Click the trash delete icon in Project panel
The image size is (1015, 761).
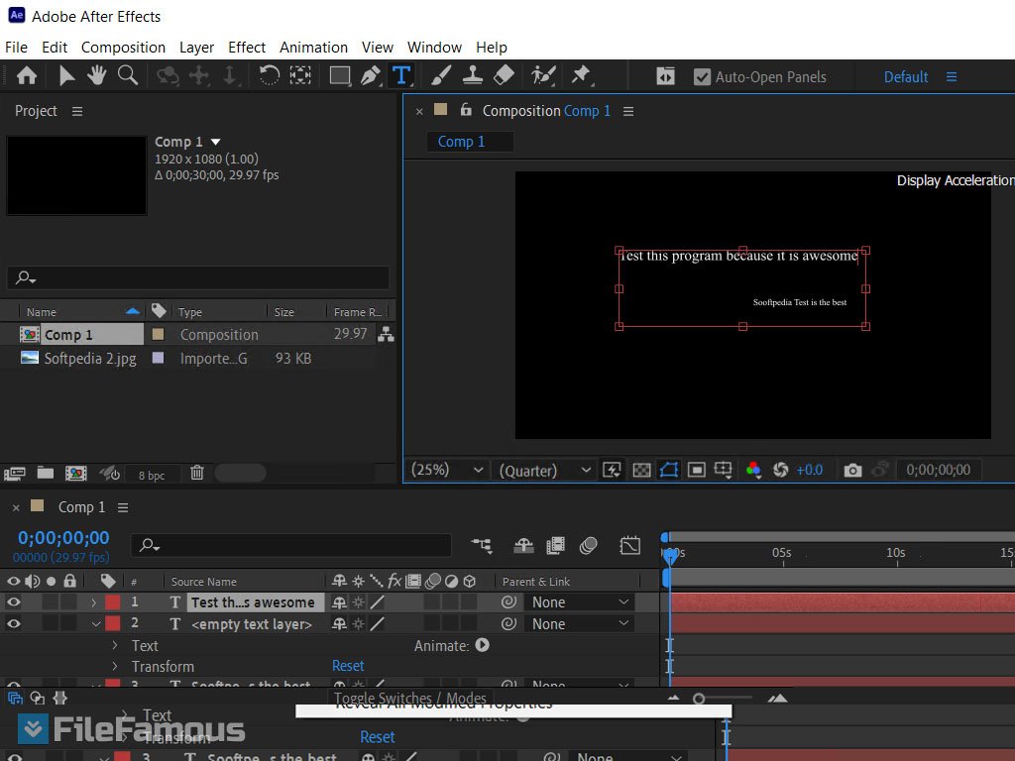pos(197,473)
